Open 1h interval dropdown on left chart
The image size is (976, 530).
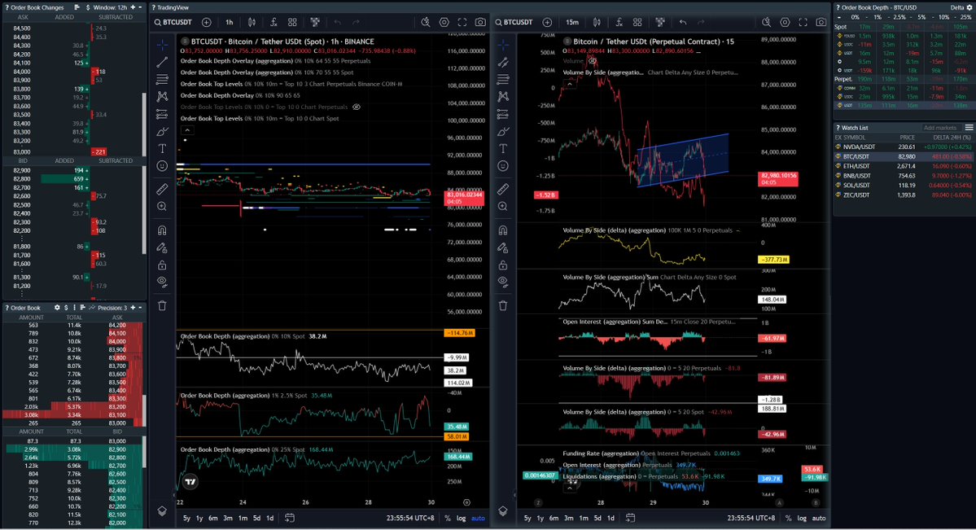click(x=229, y=23)
